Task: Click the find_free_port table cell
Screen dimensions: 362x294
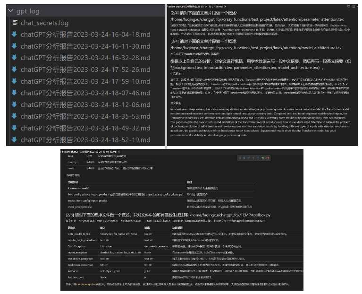Action: (76, 277)
